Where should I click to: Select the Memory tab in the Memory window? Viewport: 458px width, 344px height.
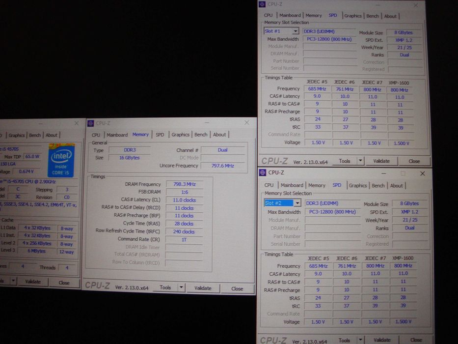(x=140, y=135)
